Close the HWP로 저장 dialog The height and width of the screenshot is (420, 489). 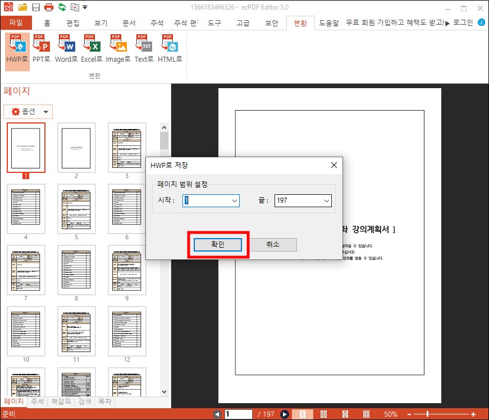coord(333,165)
